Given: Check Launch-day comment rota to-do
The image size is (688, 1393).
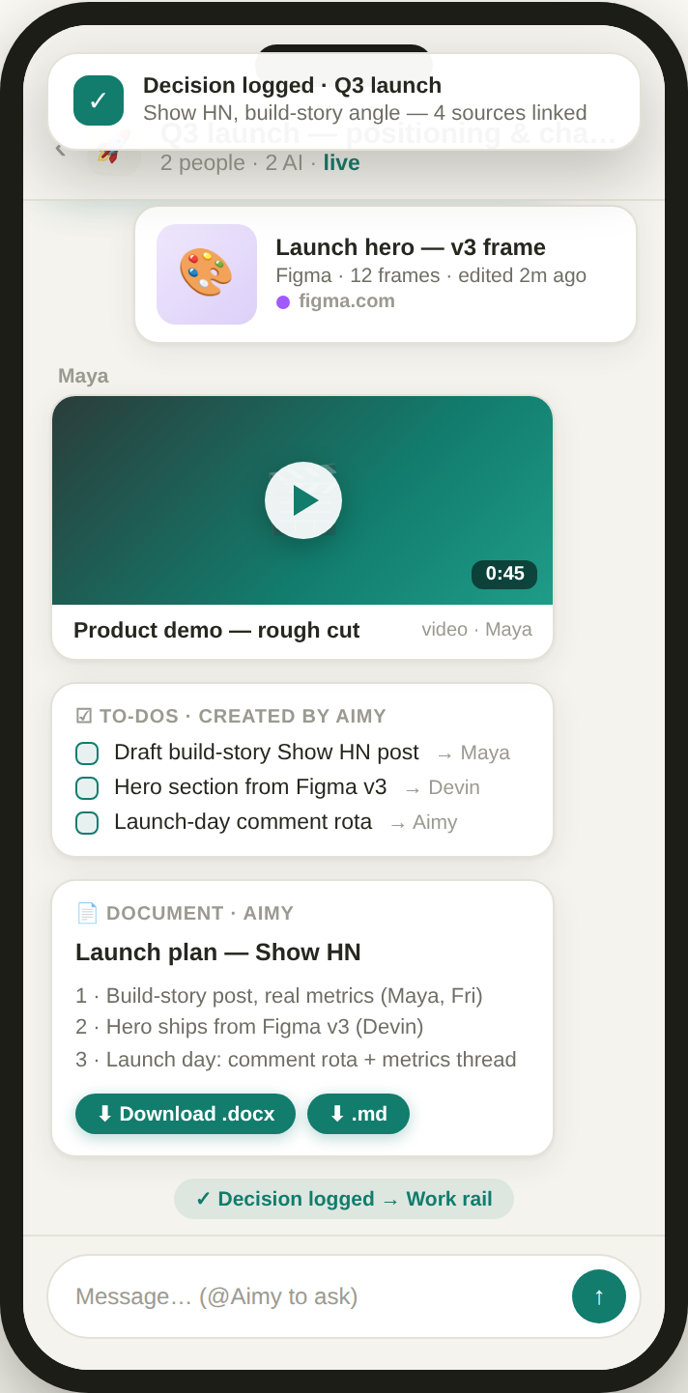Looking at the screenshot, I should click(87, 823).
